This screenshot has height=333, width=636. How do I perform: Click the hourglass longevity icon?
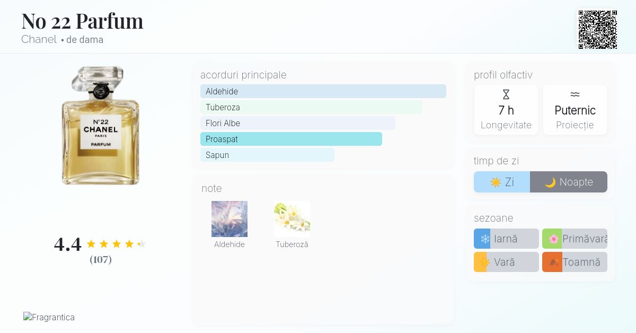[x=506, y=94]
